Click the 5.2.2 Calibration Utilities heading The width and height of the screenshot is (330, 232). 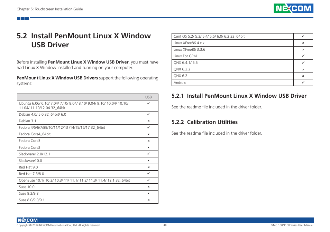pos(204,122)
